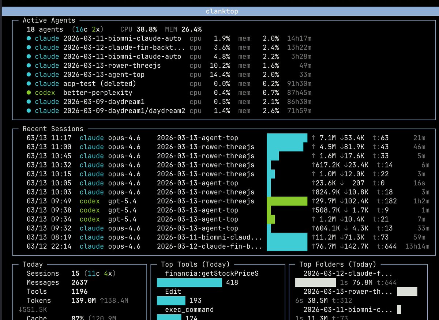The height and width of the screenshot is (320, 439).
Task: Select the 2026-03-12-claude-f... folder entry
Action: [x=348, y=274]
